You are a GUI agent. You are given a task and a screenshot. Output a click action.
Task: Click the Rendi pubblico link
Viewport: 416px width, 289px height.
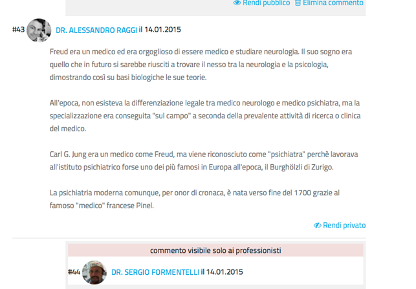(x=261, y=3)
